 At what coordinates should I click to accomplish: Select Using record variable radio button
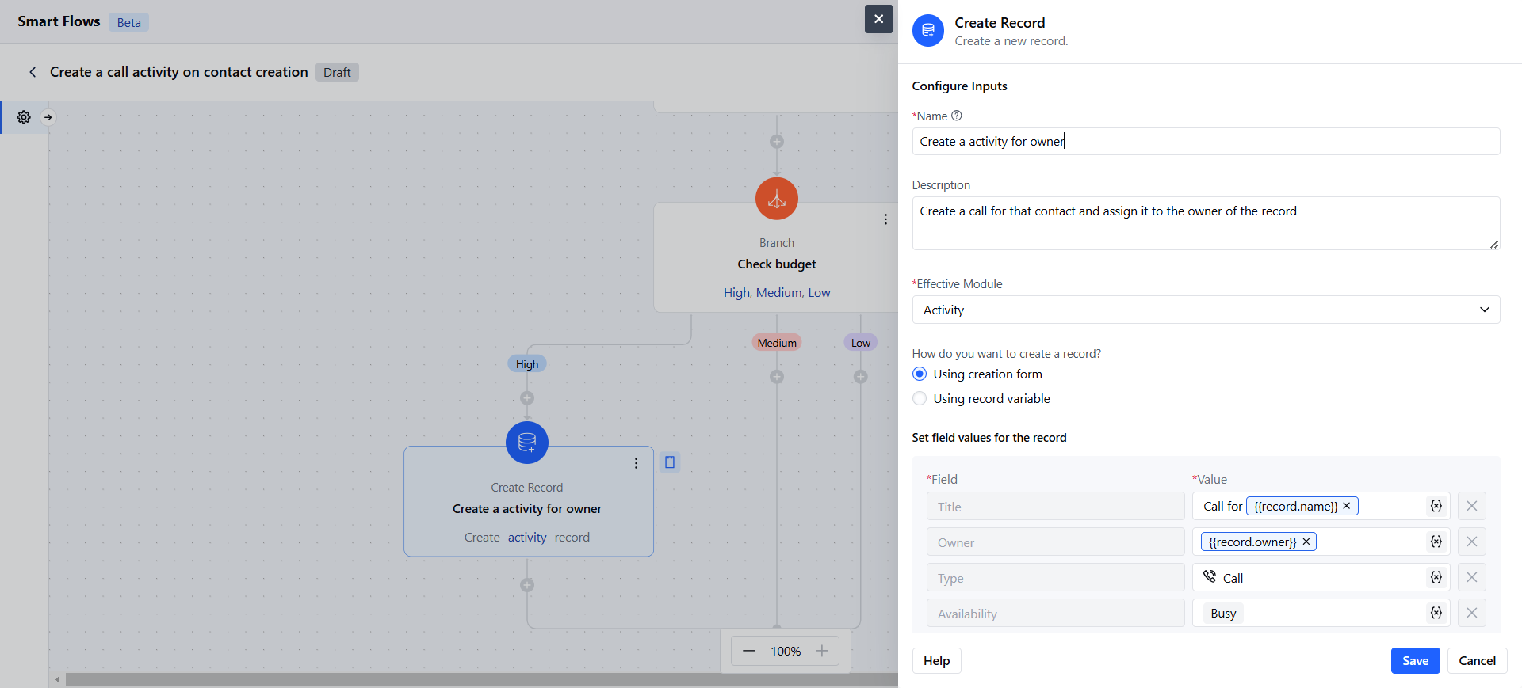(x=920, y=398)
